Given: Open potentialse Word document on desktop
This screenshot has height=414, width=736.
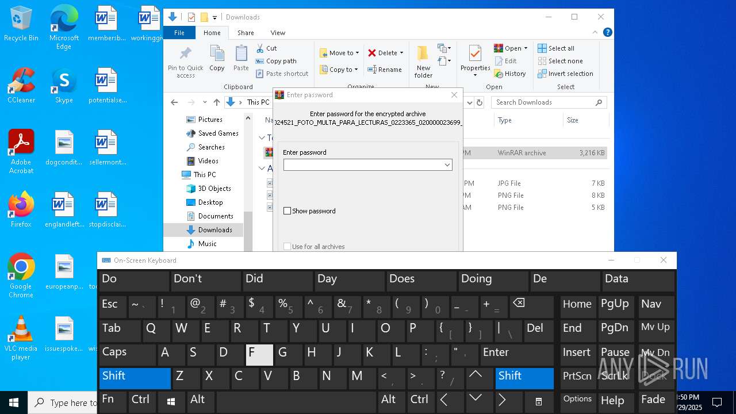Looking at the screenshot, I should click(x=107, y=86).
